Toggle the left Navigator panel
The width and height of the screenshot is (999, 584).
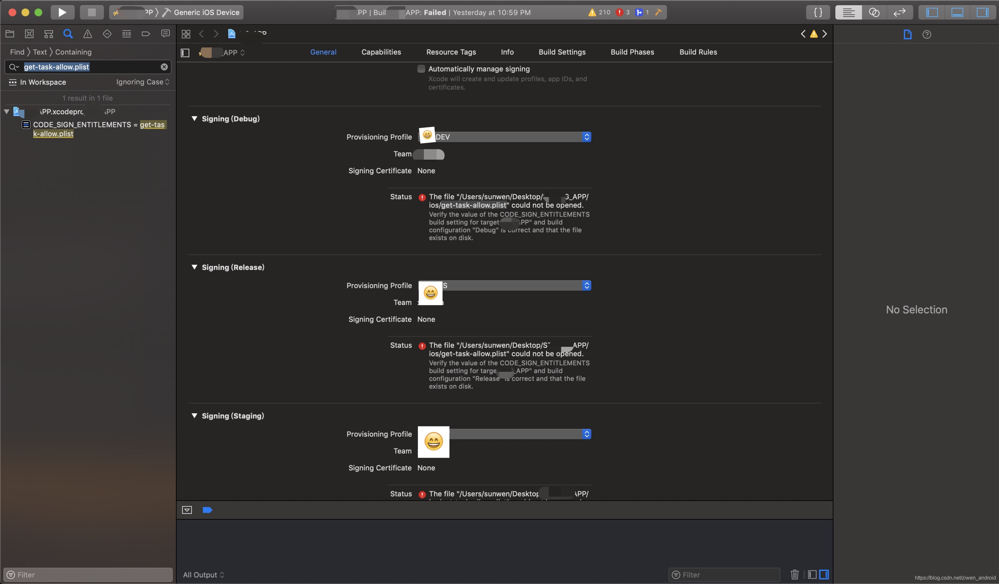tap(931, 12)
